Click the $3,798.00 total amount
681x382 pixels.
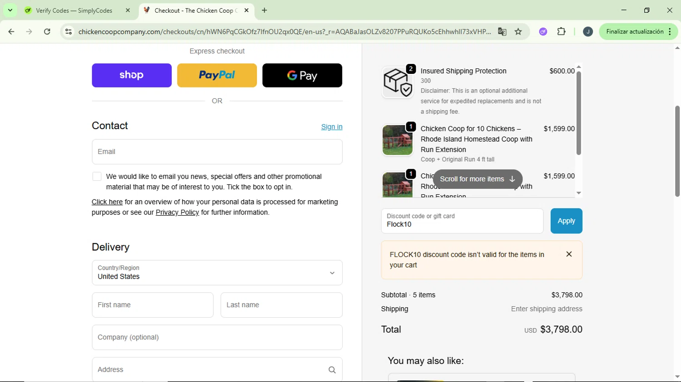561,329
